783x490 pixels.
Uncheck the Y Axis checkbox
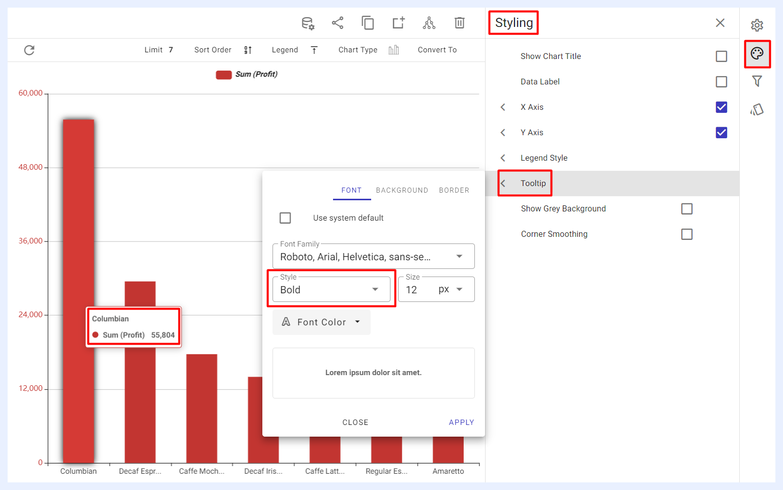(721, 133)
